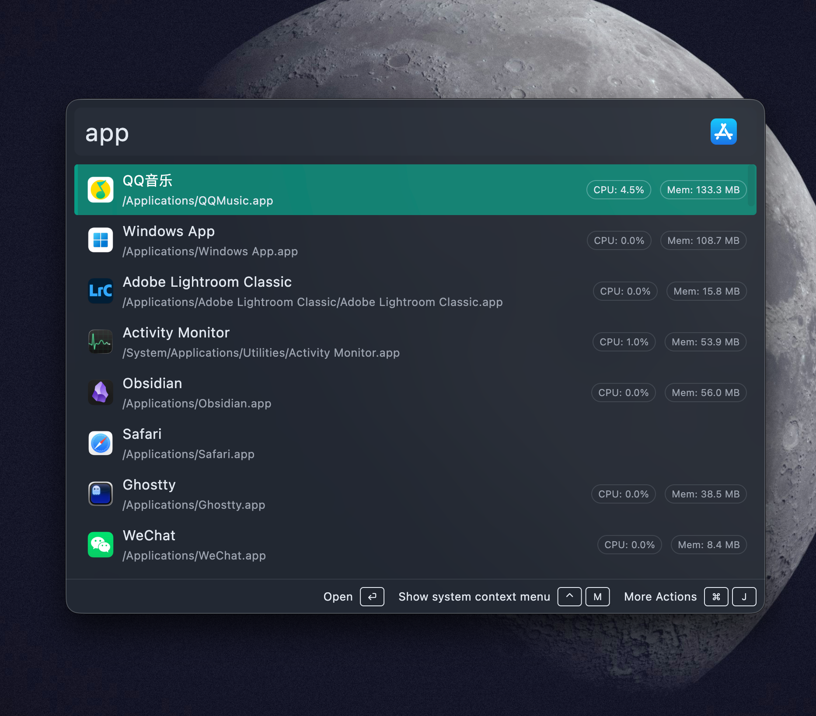Click 'More Actions' in footer
Viewport: 816px width, 716px height.
(x=660, y=597)
